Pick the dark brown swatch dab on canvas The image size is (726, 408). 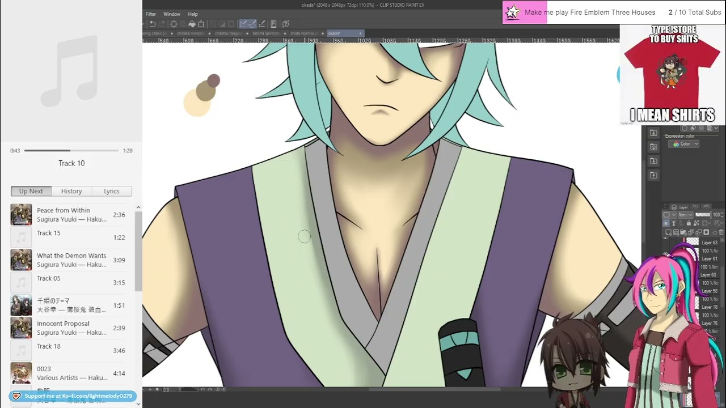coord(213,81)
